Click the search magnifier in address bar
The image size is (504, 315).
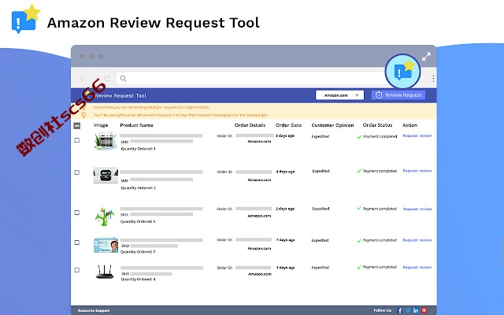tap(123, 78)
